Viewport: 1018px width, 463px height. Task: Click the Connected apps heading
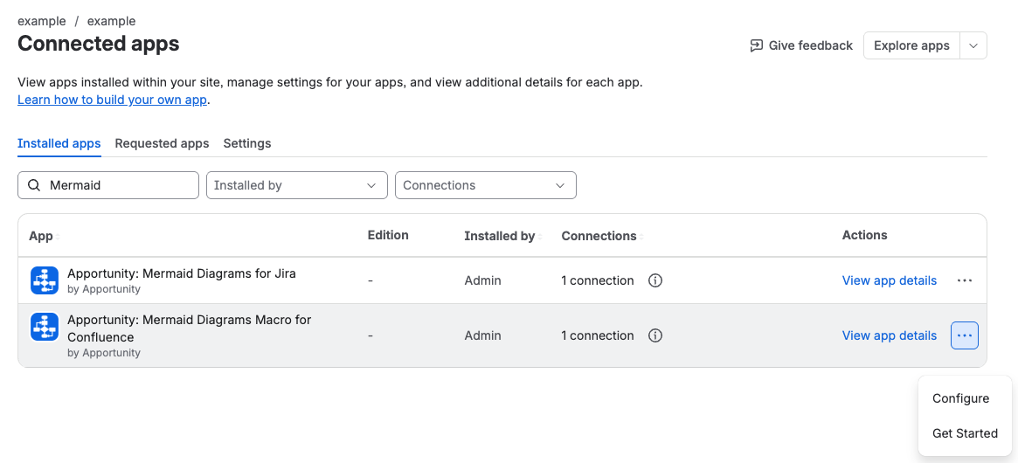[x=99, y=44]
